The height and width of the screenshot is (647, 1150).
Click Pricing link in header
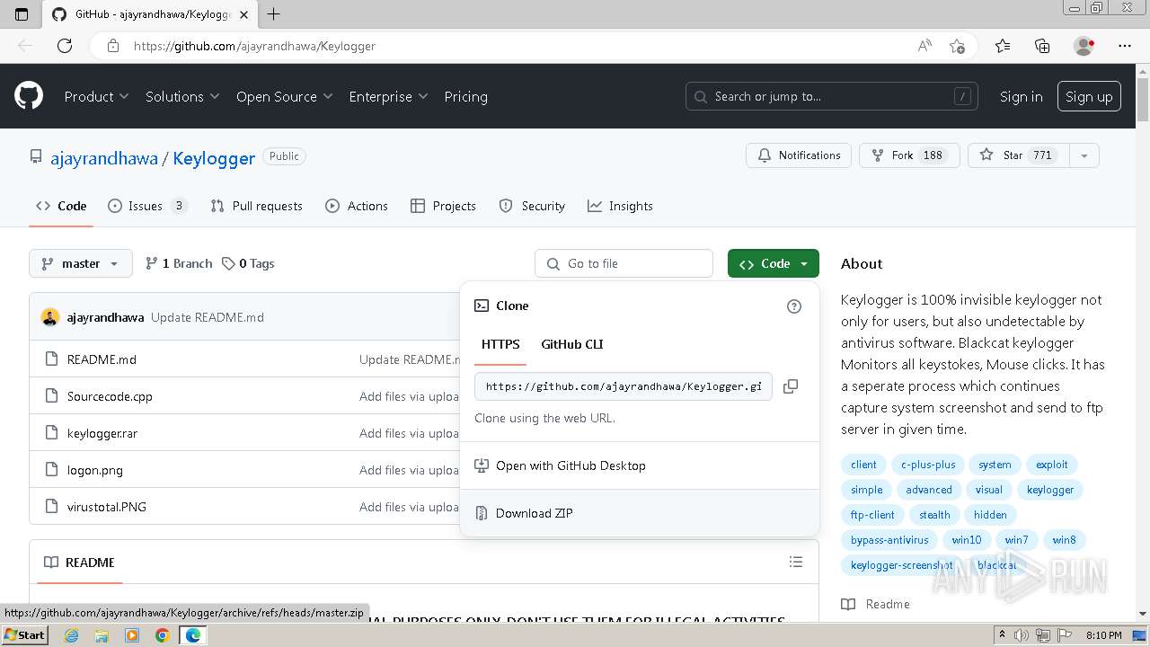coord(465,96)
